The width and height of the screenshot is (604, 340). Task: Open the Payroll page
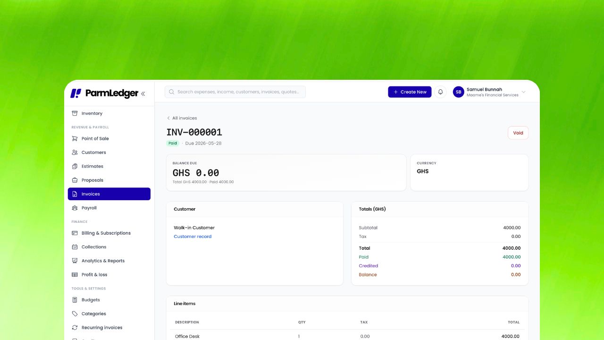[x=109, y=208]
